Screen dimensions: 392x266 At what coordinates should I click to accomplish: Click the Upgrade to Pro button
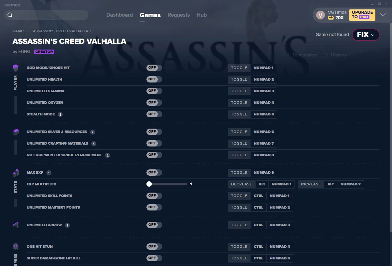[362, 15]
